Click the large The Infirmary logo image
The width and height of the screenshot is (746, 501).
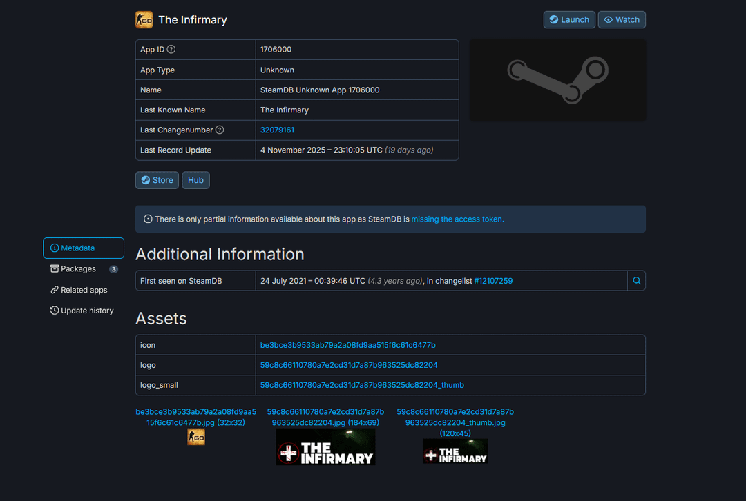click(325, 446)
